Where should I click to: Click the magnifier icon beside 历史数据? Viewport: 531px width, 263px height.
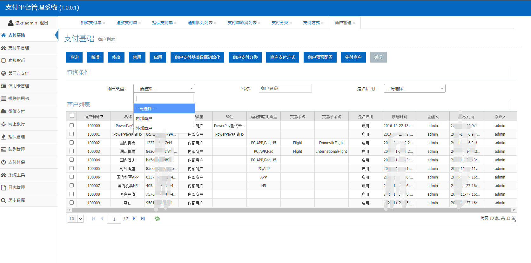pos(3,200)
